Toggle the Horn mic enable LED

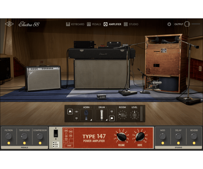coord(91,107)
